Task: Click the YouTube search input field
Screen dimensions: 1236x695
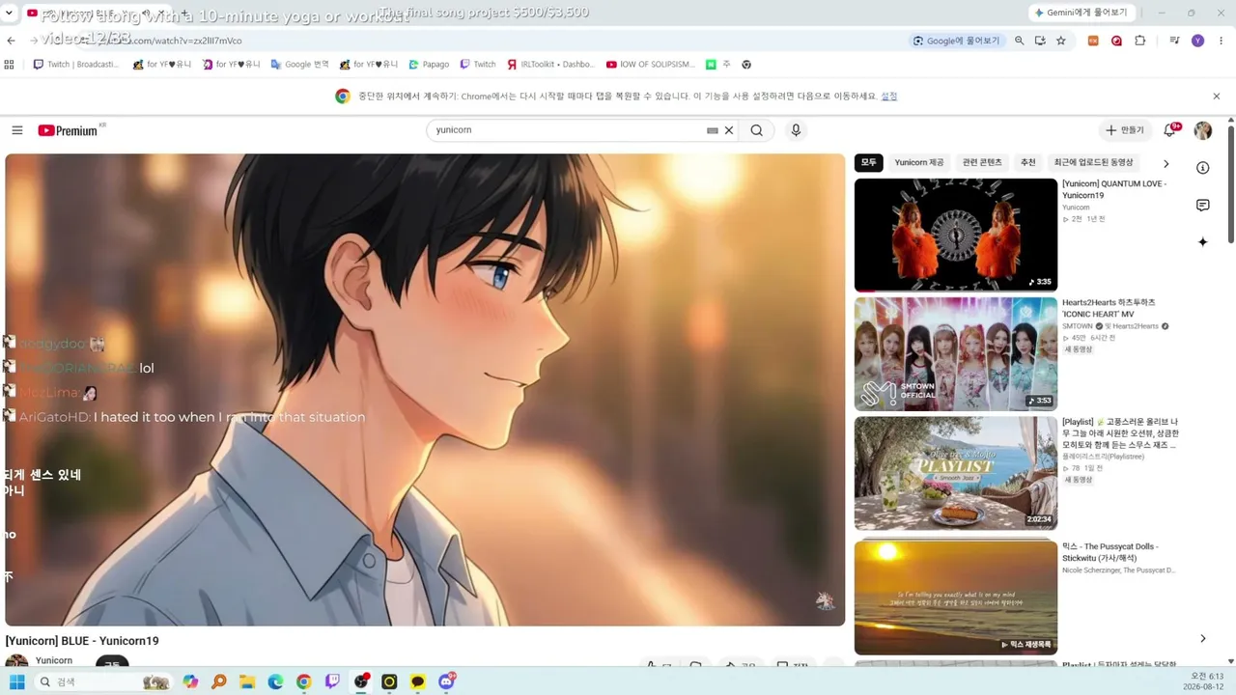Action: (568, 130)
